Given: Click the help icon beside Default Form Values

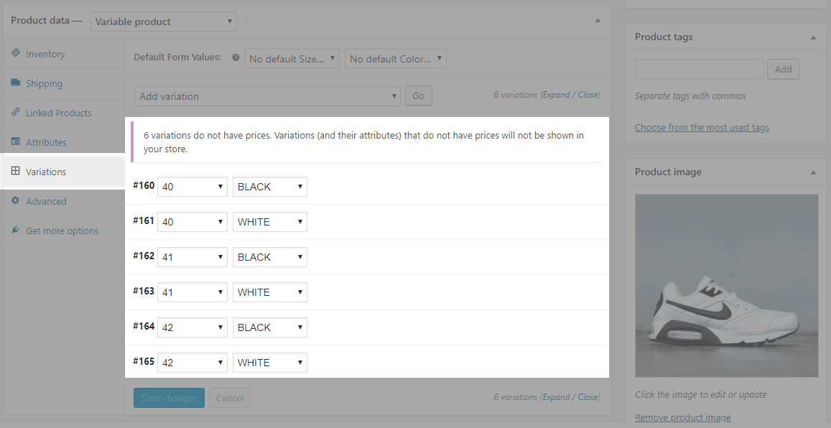Looking at the screenshot, I should point(236,57).
